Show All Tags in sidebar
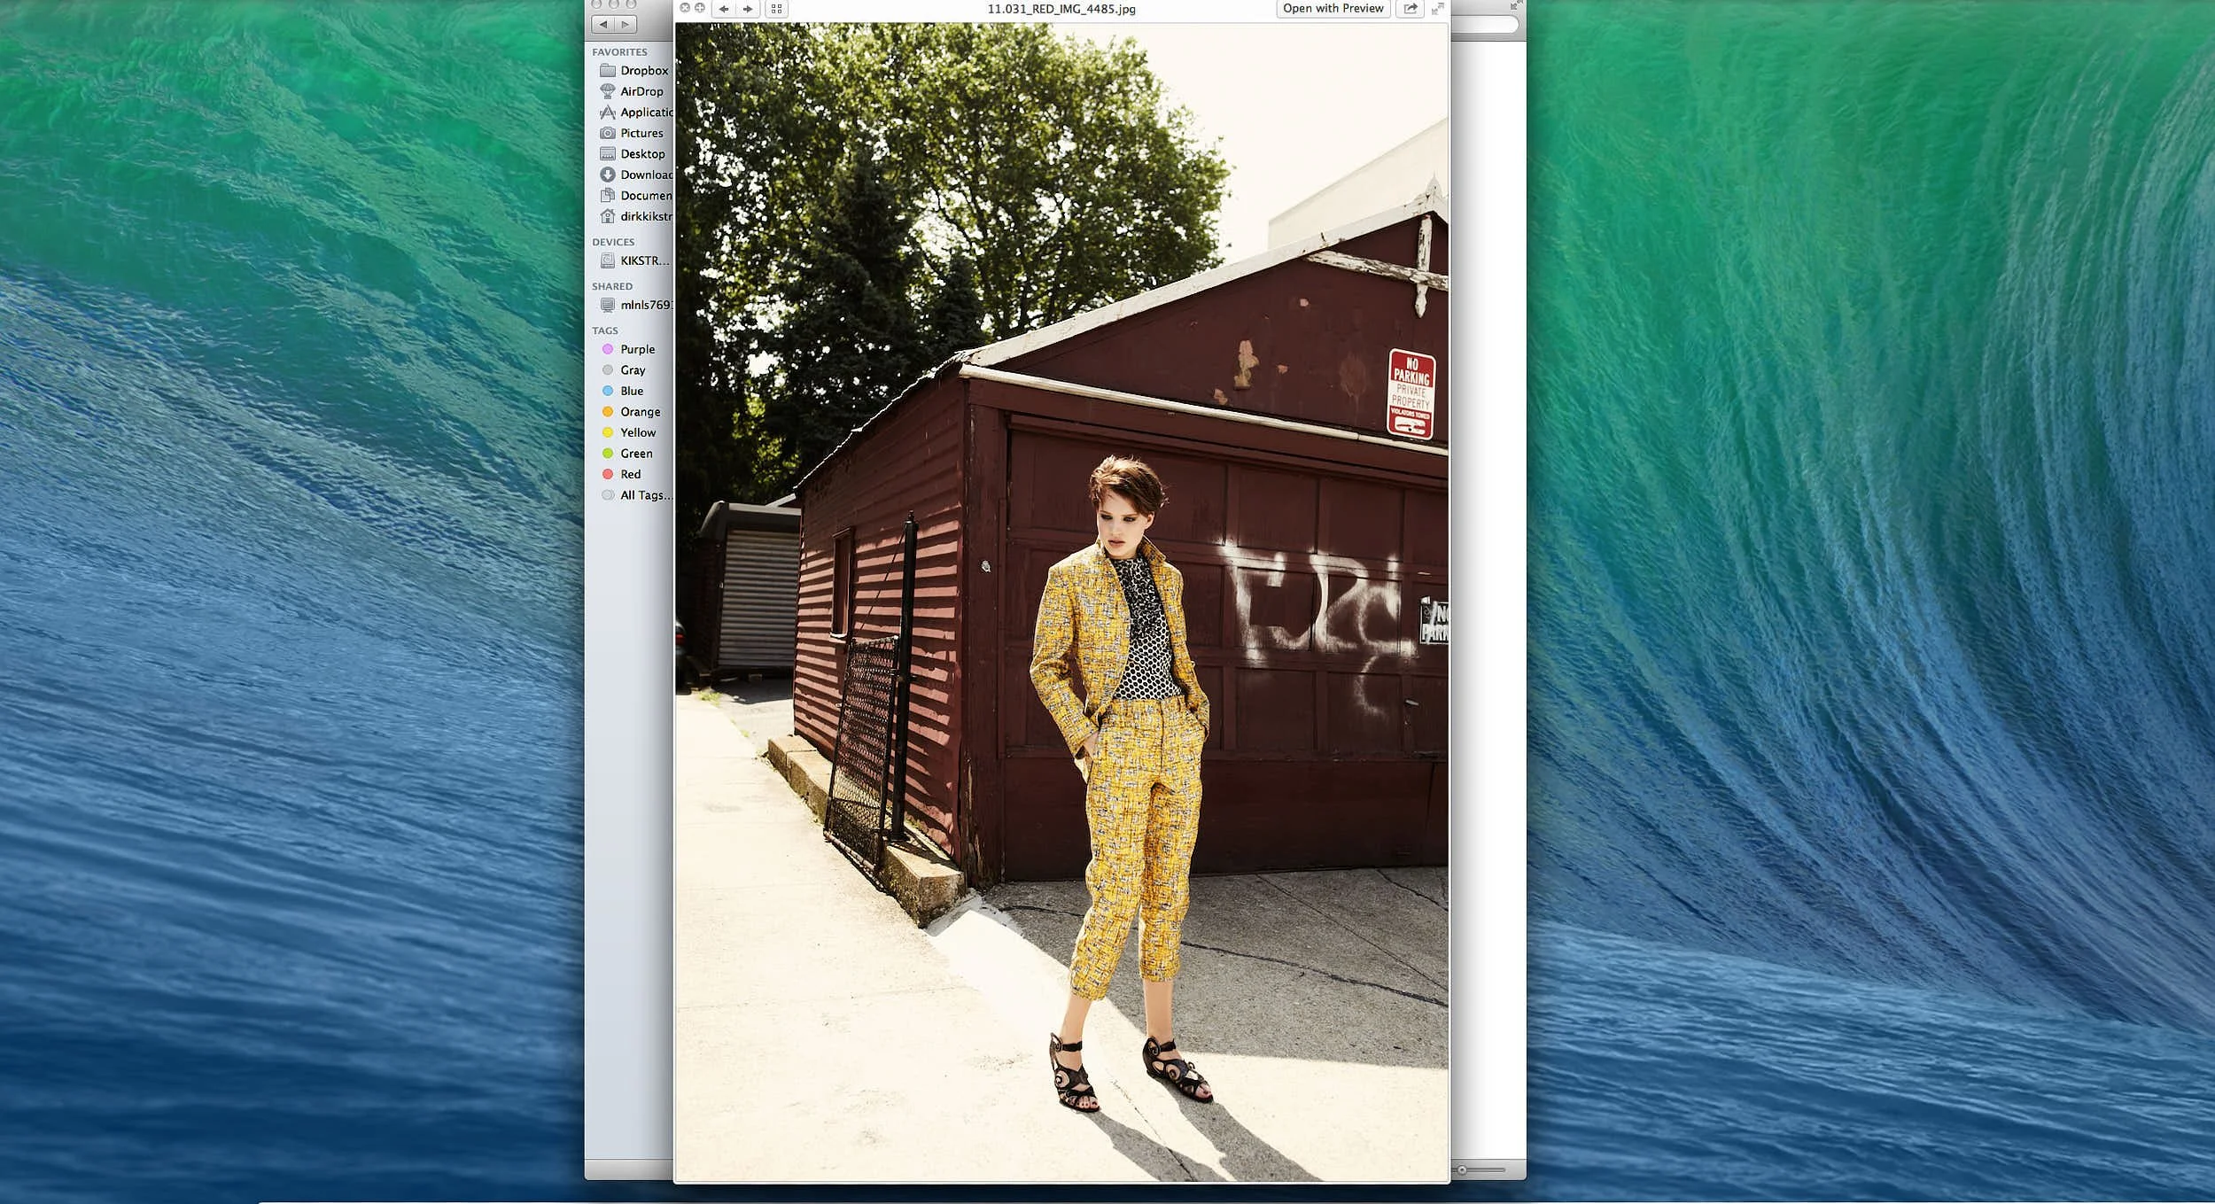This screenshot has width=2215, height=1204. [x=643, y=495]
